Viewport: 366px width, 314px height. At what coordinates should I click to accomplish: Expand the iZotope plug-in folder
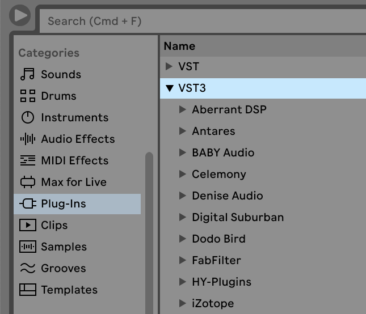click(x=183, y=303)
